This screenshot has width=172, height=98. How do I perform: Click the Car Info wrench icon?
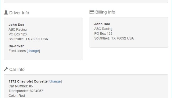[6, 69]
